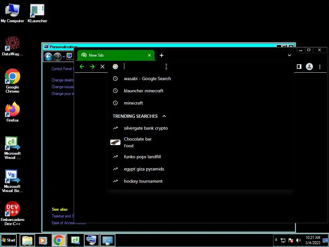Choose 'hockey tournament' trending search
The height and width of the screenshot is (247, 329).
(201, 181)
